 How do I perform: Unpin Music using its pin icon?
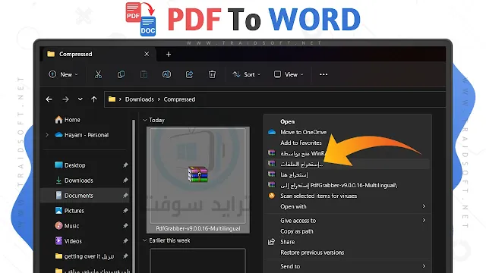click(x=125, y=226)
